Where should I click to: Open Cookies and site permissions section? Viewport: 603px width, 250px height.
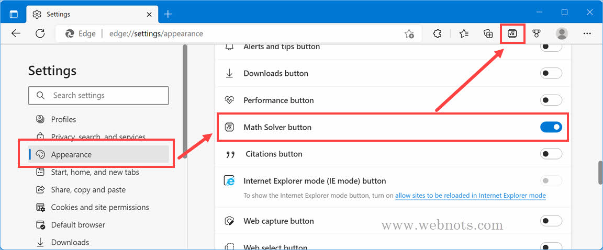99,207
